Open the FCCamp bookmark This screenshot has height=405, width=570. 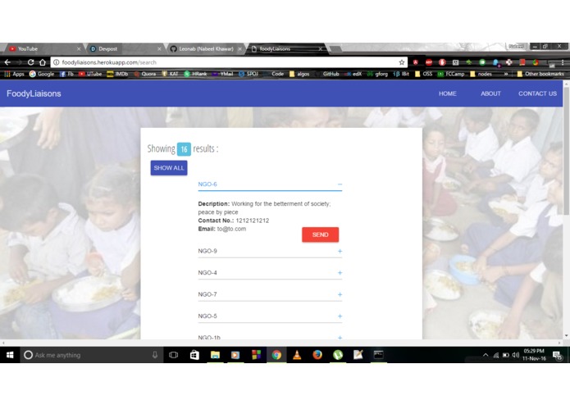click(x=451, y=74)
